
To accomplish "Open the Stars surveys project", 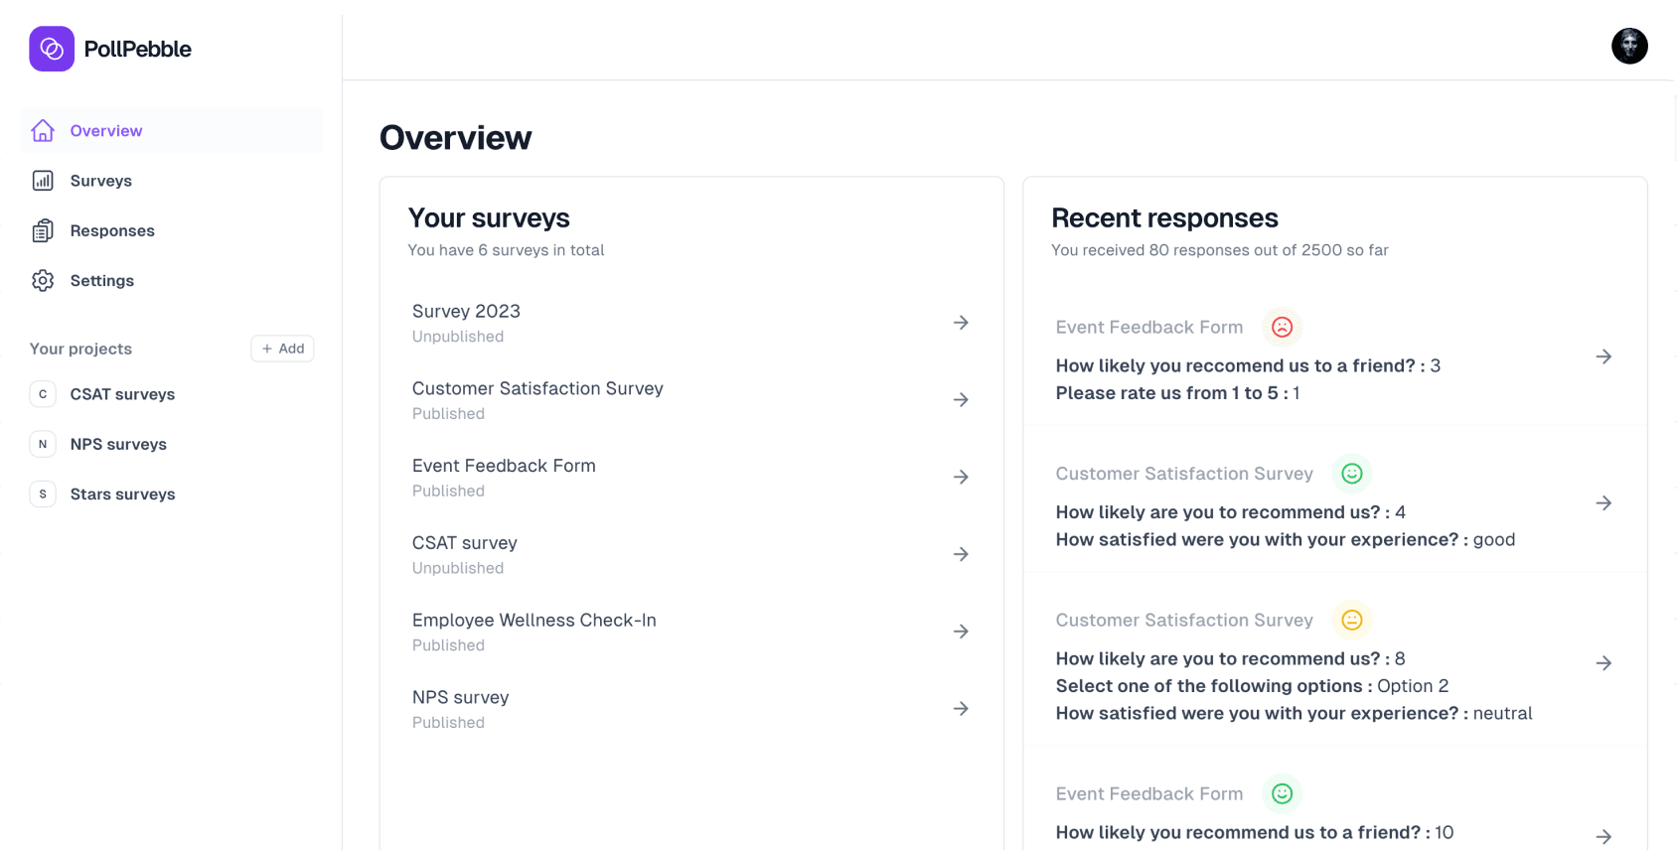I will [x=122, y=495].
